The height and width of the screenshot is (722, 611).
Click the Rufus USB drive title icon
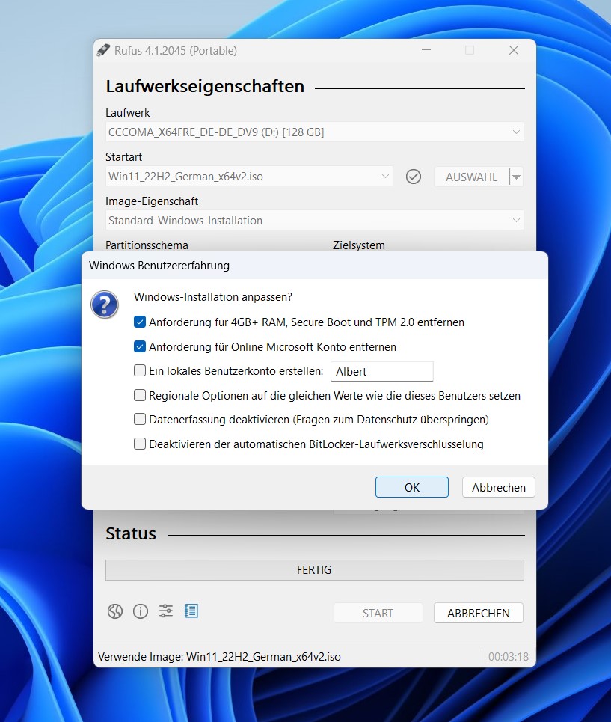pyautogui.click(x=103, y=50)
